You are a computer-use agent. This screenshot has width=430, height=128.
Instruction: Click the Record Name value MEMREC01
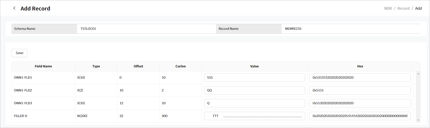click(x=293, y=29)
